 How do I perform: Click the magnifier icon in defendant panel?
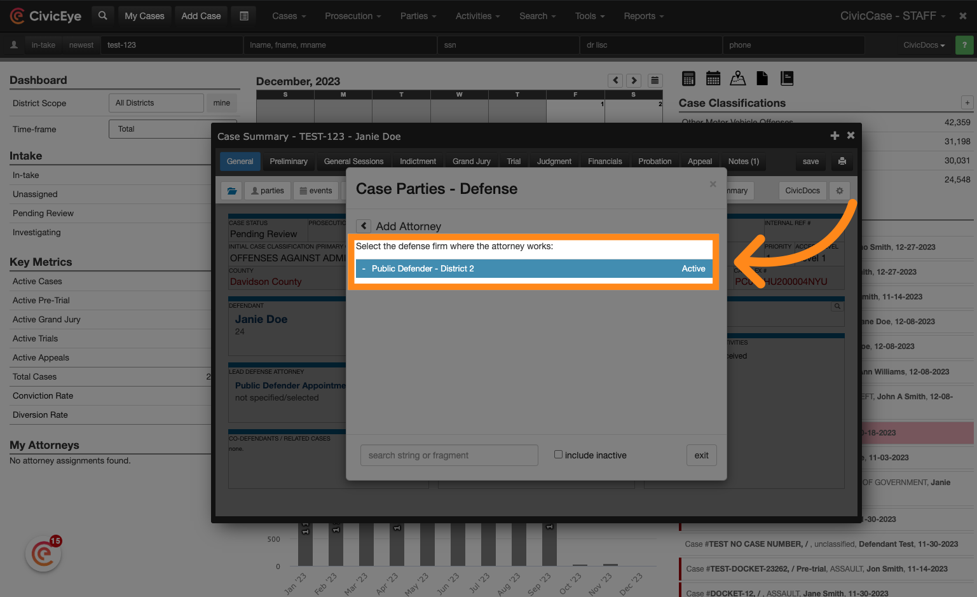pos(837,306)
